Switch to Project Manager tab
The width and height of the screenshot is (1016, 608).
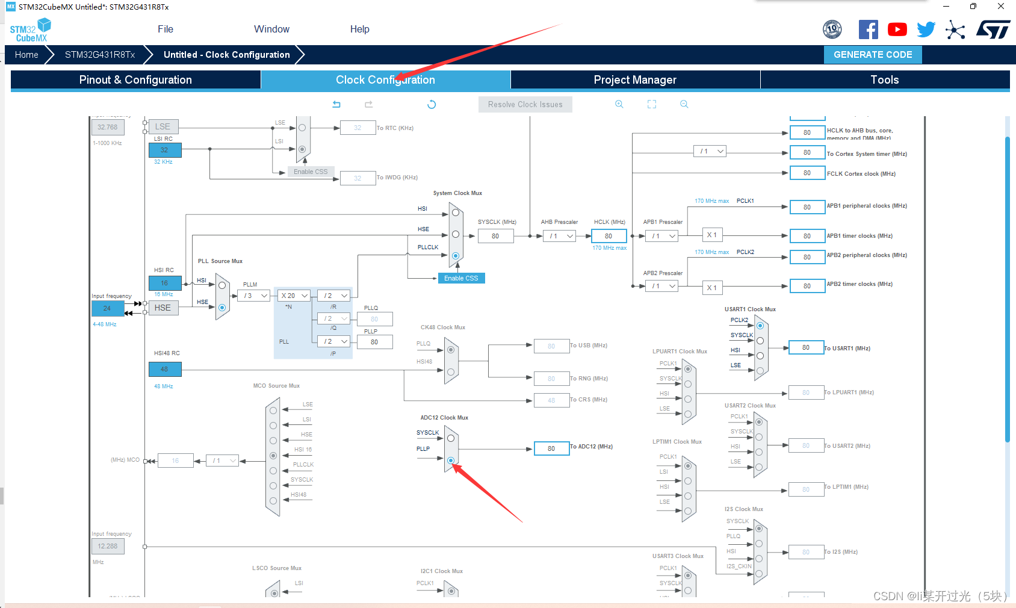pyautogui.click(x=635, y=80)
